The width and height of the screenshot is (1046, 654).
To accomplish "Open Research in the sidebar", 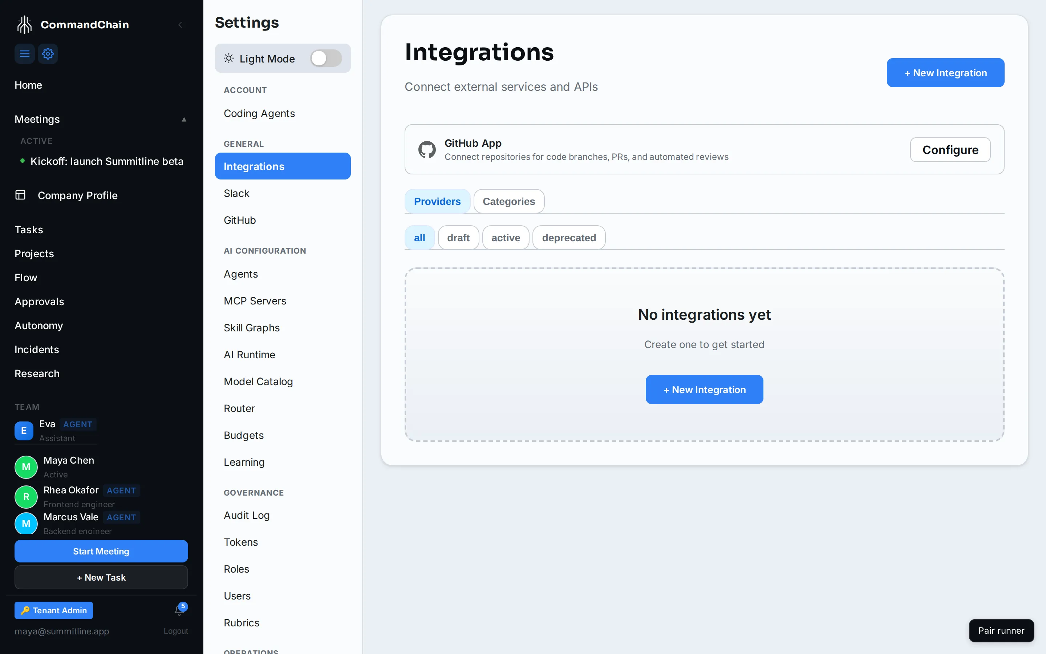I will coord(37,374).
